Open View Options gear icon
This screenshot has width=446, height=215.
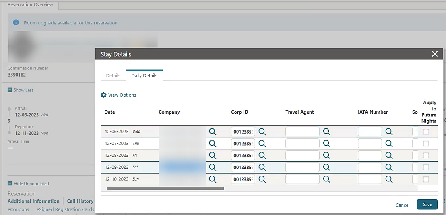click(103, 95)
